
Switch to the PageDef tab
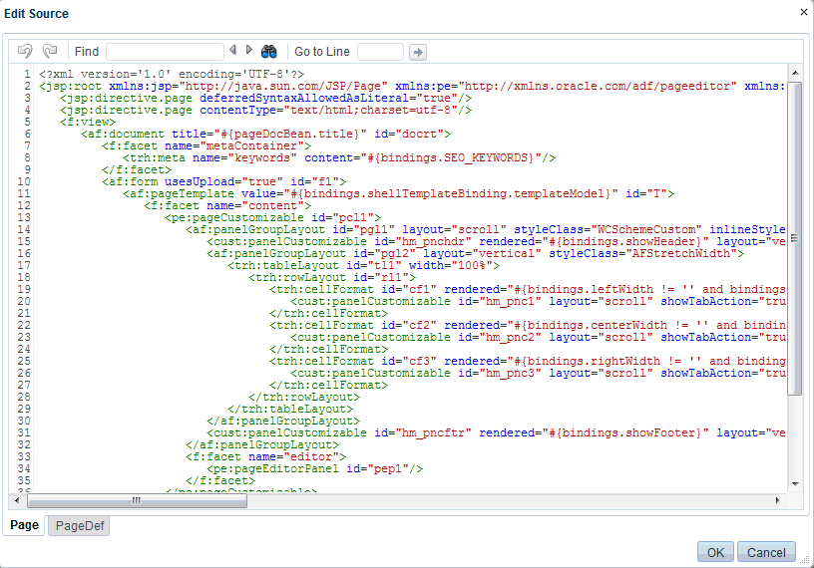point(80,525)
